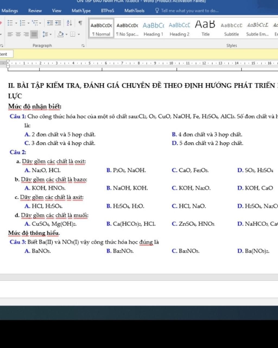The image size is (278, 348).
Task: Increase paragraph indent
Action: coord(58,23)
